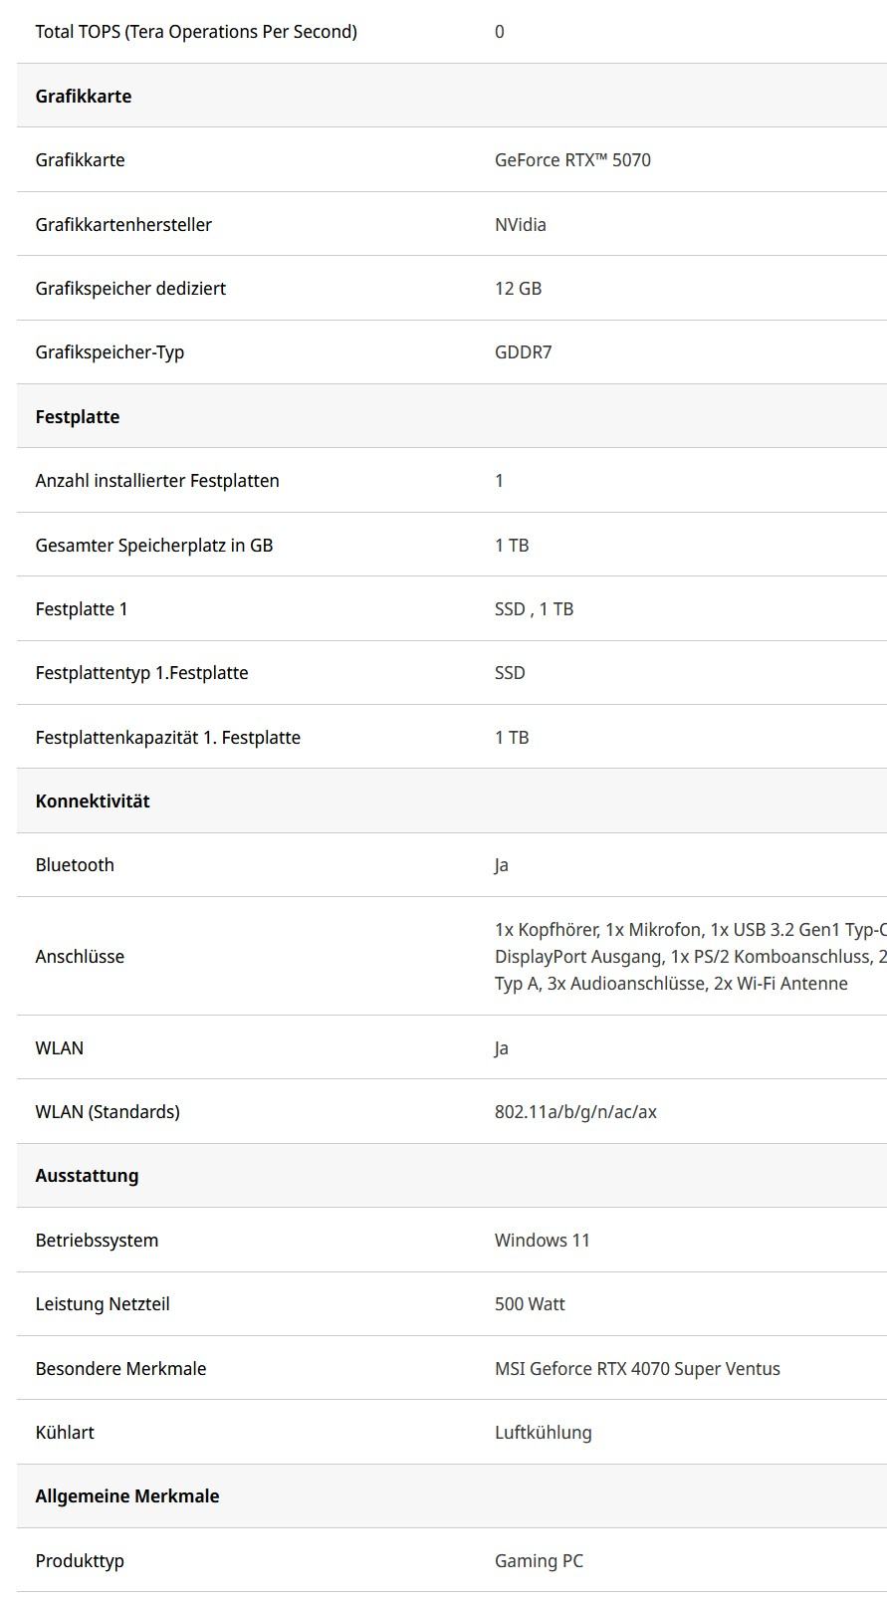Click the Grafikkarte section header
This screenshot has width=887, height=1601.
[x=84, y=97]
